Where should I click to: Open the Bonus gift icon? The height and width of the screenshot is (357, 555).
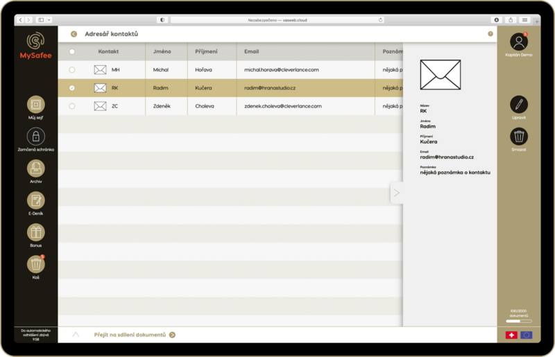point(36,232)
